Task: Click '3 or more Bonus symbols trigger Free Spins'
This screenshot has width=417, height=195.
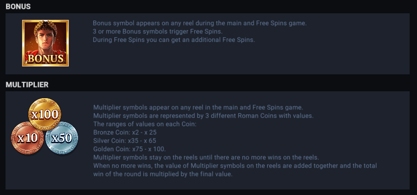Action: tap(158, 31)
